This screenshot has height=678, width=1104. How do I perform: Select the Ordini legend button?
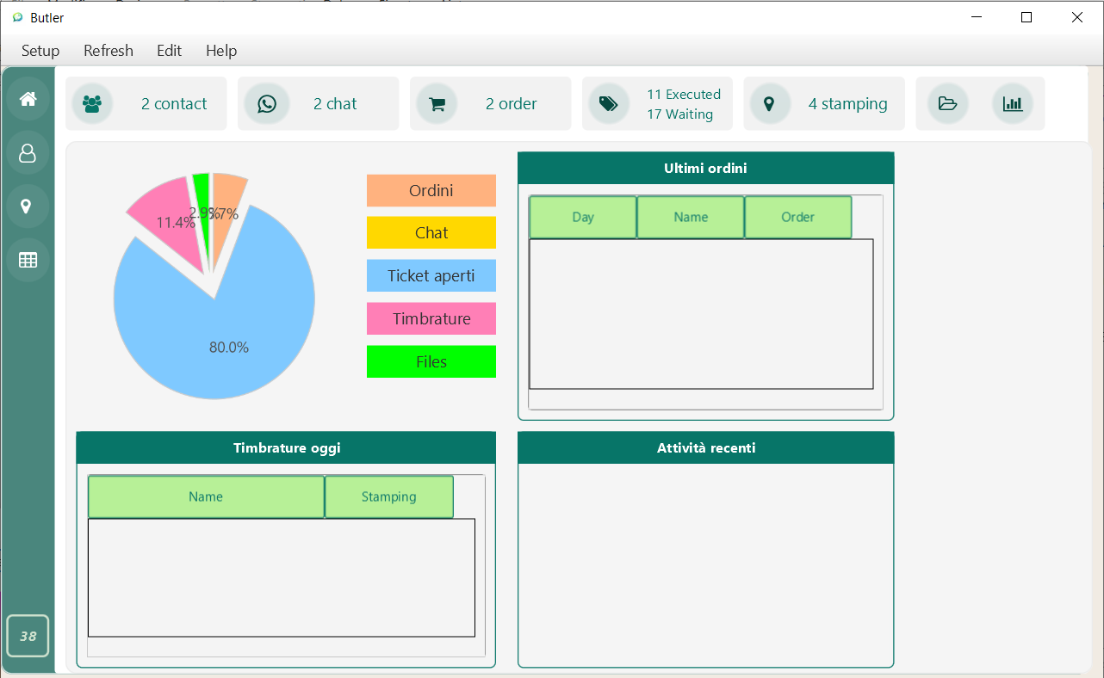click(431, 190)
